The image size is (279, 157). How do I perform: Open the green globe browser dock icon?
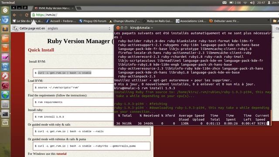[5, 95]
